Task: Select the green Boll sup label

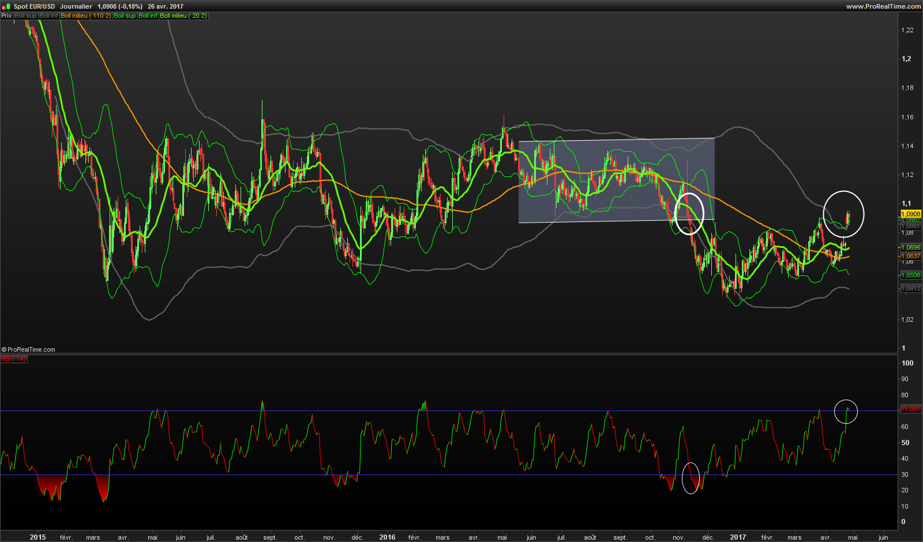Action: tap(125, 16)
